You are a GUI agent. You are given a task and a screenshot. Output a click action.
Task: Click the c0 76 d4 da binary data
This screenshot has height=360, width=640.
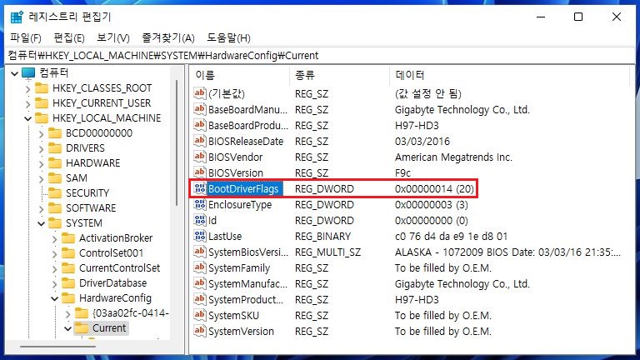coord(451,236)
